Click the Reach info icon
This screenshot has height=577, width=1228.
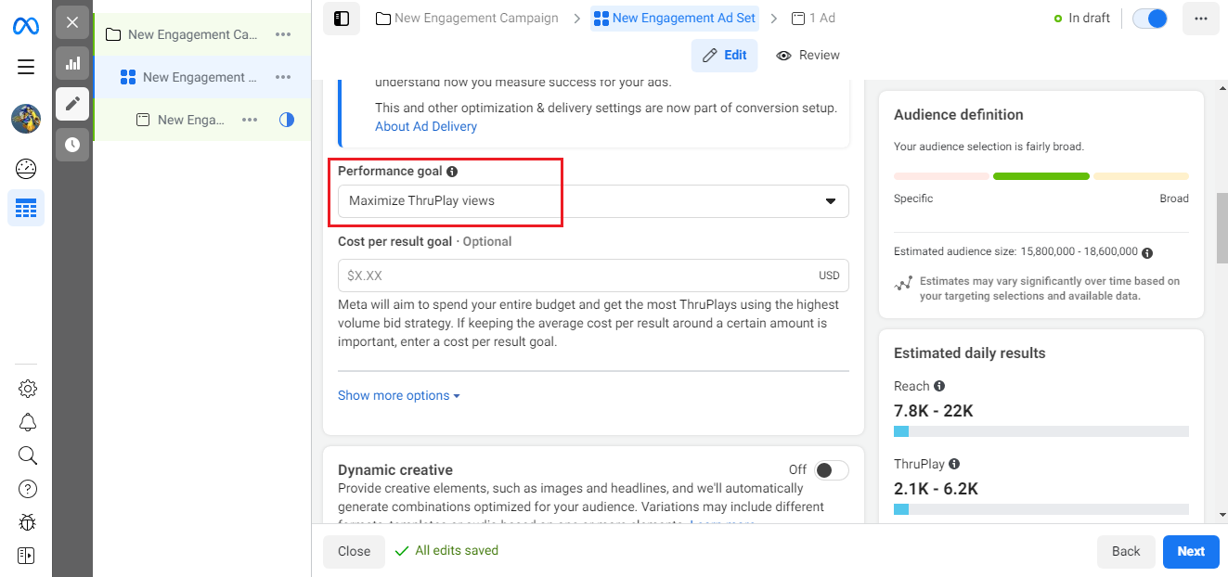click(x=939, y=386)
